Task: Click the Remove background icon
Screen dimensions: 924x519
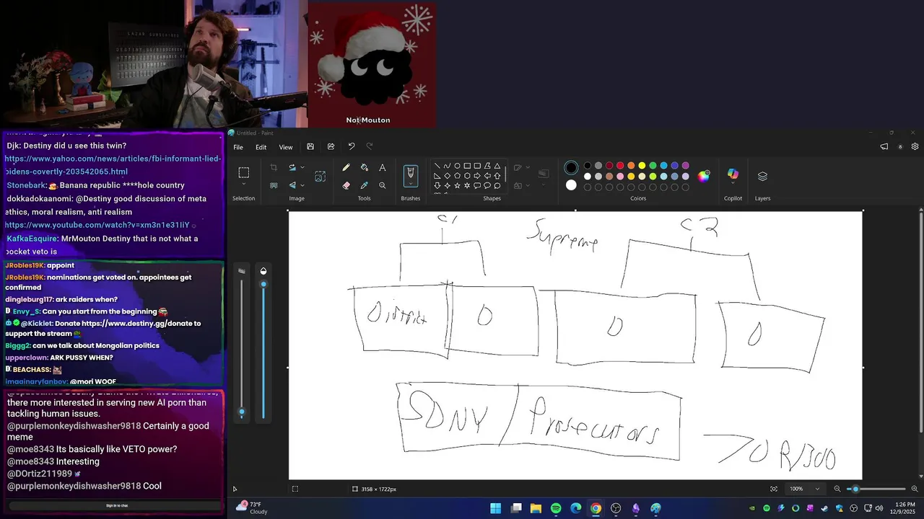Action: coord(274,185)
